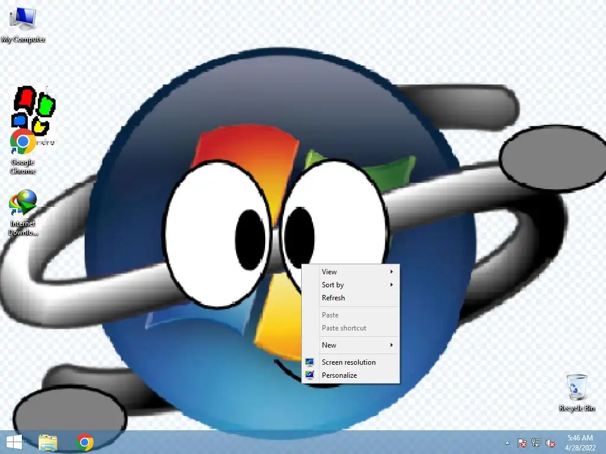The width and height of the screenshot is (606, 454).
Task: Click the arrow next to View
Action: click(392, 272)
